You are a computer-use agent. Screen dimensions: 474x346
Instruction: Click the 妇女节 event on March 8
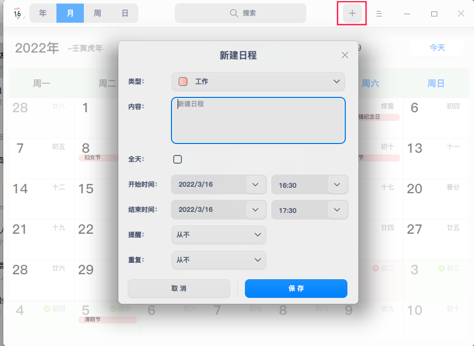99,158
